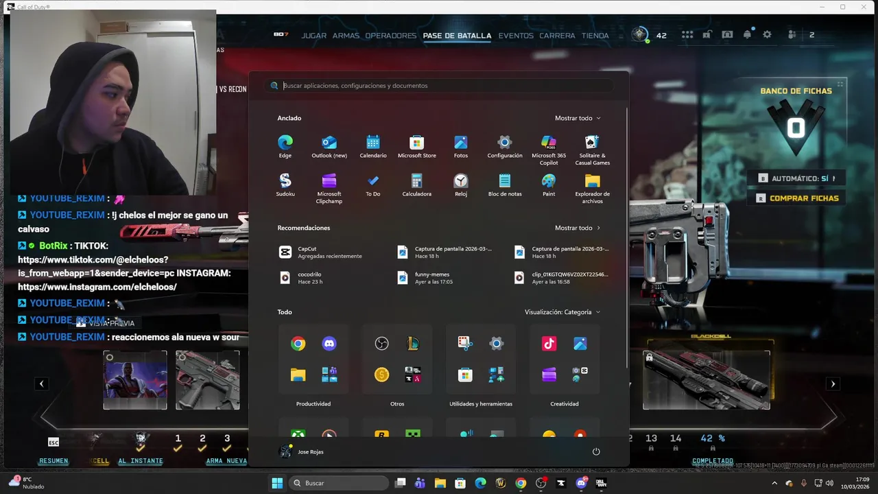Screen dimensions: 878x494
Task: Go to next battle pass page arrow
Action: tap(833, 384)
